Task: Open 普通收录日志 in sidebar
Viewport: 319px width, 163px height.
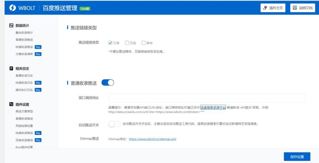Action: pyautogui.click(x=24, y=76)
